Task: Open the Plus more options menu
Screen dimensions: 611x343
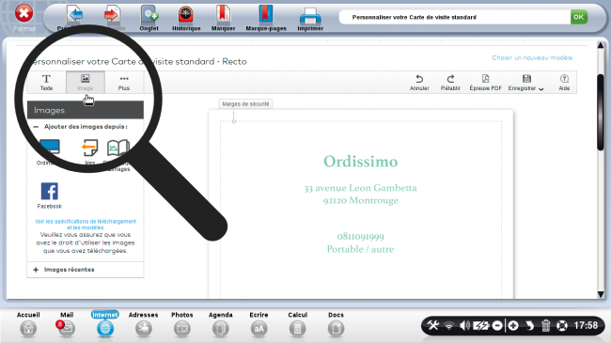Action: tap(124, 83)
